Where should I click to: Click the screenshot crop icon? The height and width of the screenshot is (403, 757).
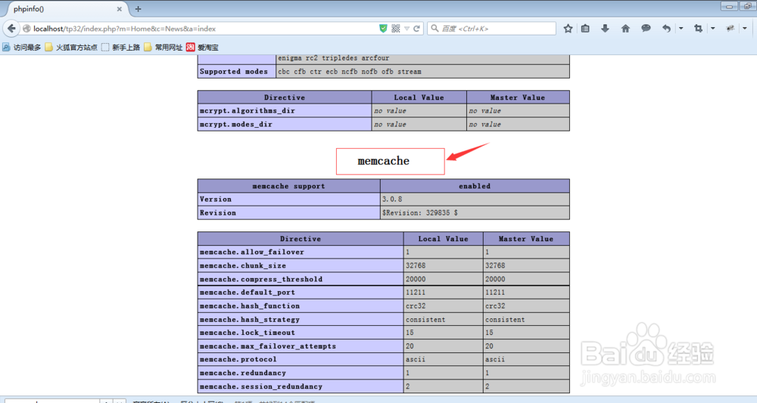(698, 29)
